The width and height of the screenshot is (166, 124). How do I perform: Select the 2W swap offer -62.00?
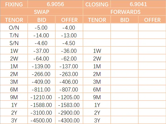coord(69,58)
